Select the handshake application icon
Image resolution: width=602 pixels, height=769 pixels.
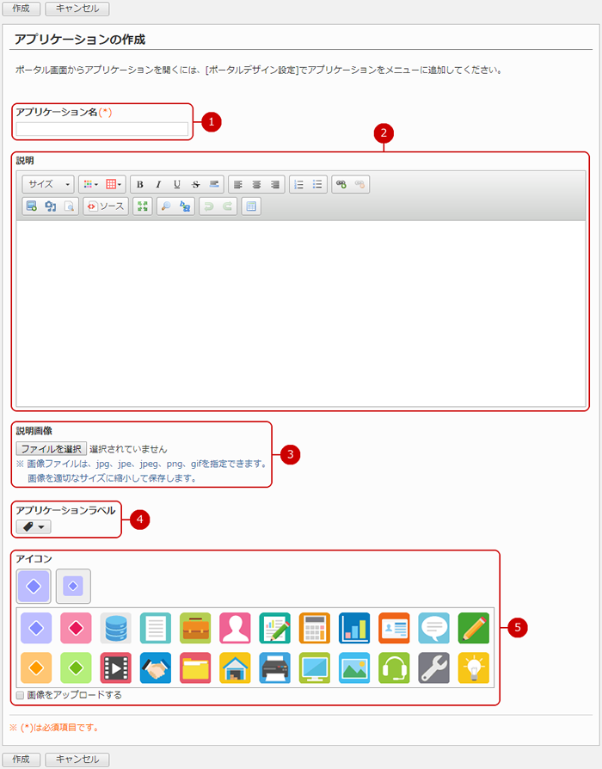tap(155, 667)
